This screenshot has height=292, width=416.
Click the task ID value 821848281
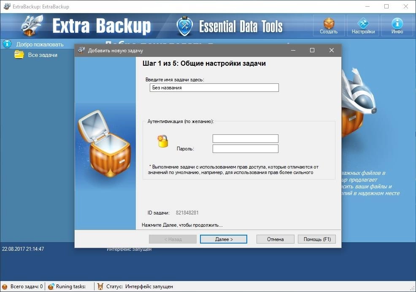coord(187,212)
